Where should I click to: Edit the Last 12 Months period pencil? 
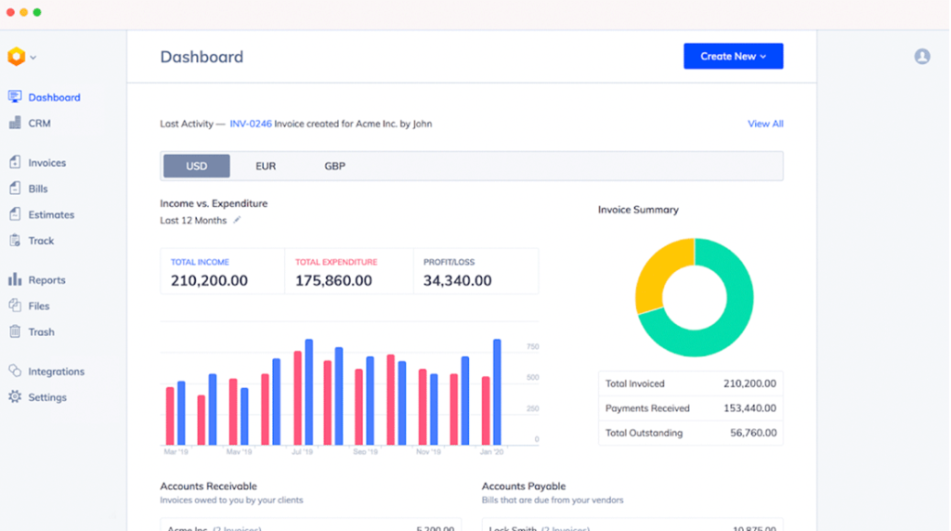[x=237, y=220]
